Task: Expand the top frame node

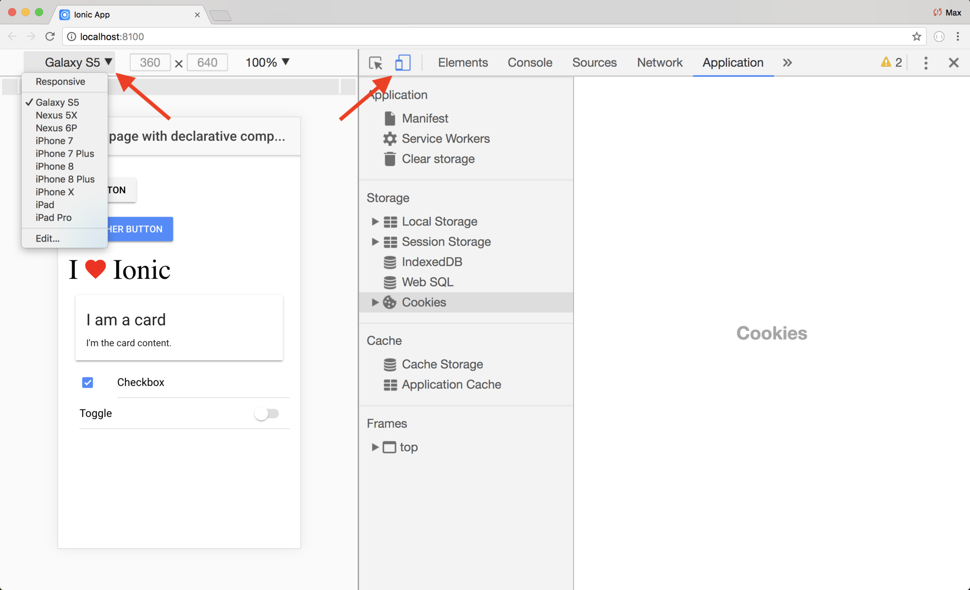Action: point(375,447)
